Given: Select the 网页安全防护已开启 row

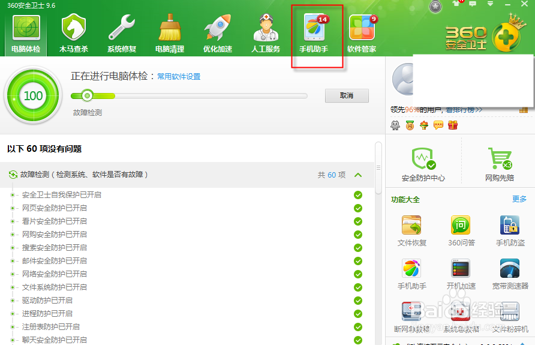Looking at the screenshot, I should pos(187,208).
